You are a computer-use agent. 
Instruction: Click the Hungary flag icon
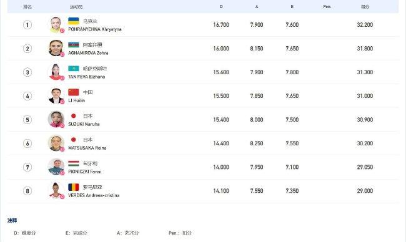[74, 163]
